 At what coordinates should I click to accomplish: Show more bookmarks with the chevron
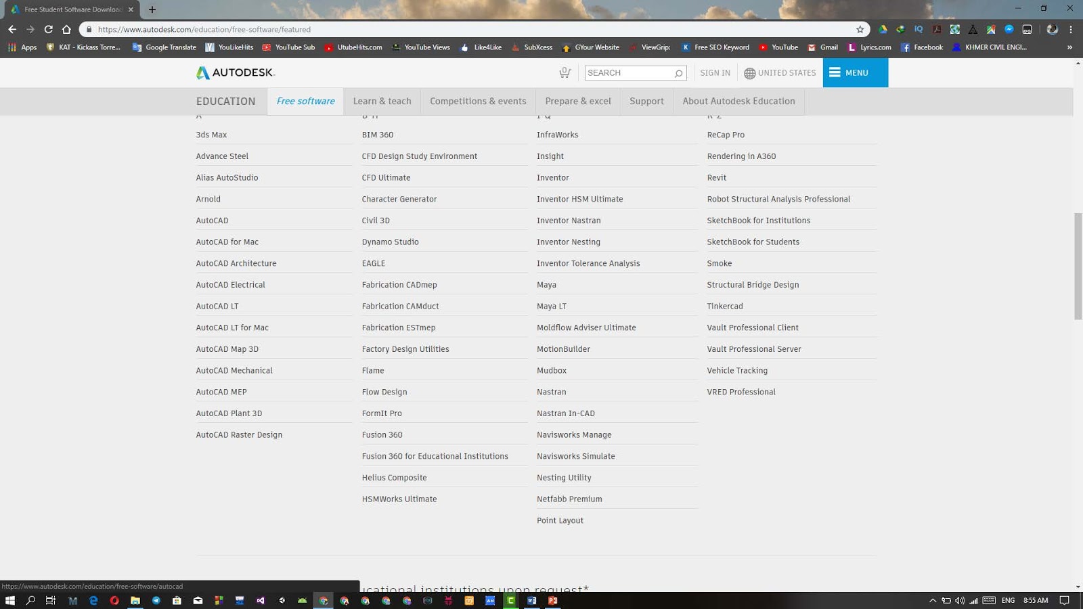coord(1069,47)
